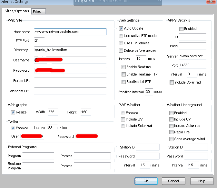Check Delete before upload
The height and width of the screenshot is (188, 217).
click(121, 51)
